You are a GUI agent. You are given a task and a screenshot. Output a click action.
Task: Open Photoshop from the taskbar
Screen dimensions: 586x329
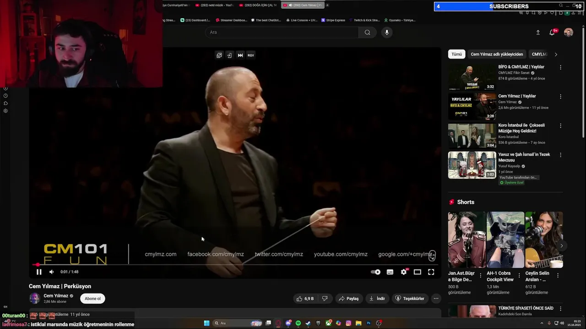(369, 323)
